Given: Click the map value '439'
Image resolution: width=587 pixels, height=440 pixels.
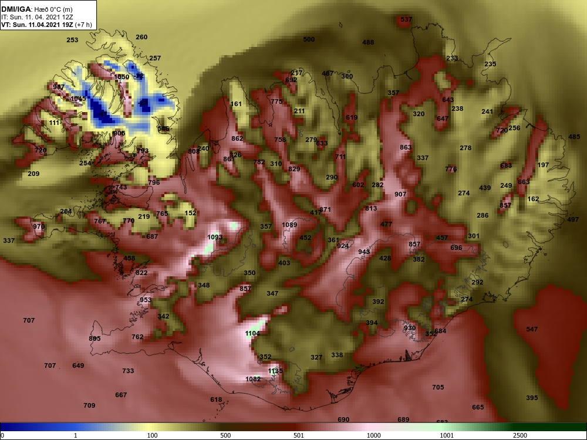Looking at the screenshot, I should (x=485, y=188).
